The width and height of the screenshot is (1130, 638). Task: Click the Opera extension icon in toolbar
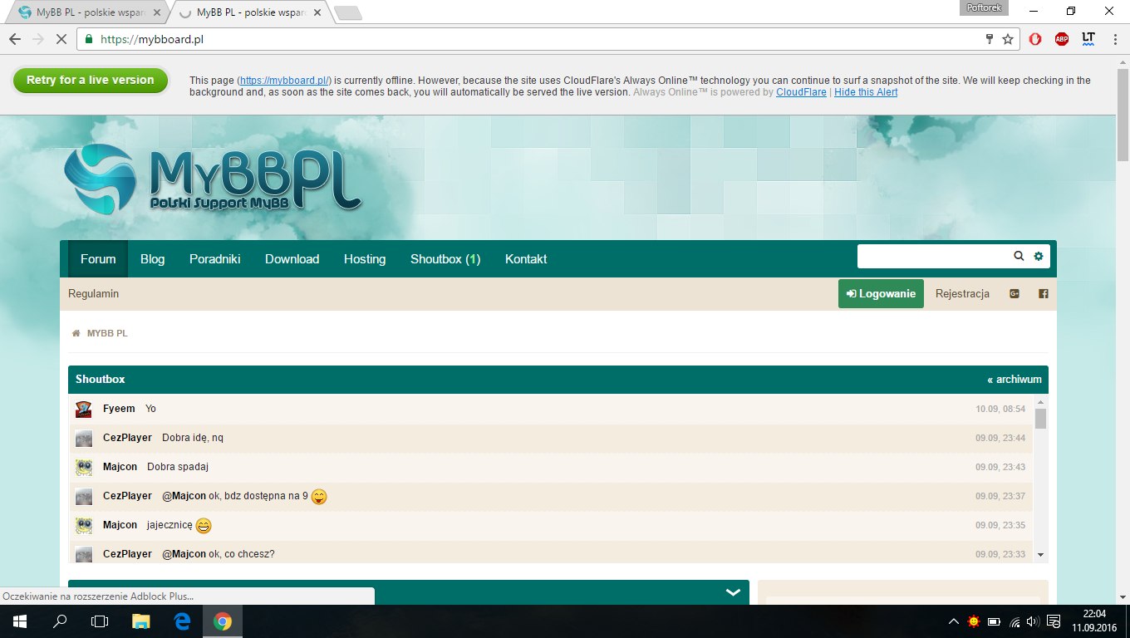pos(1035,39)
